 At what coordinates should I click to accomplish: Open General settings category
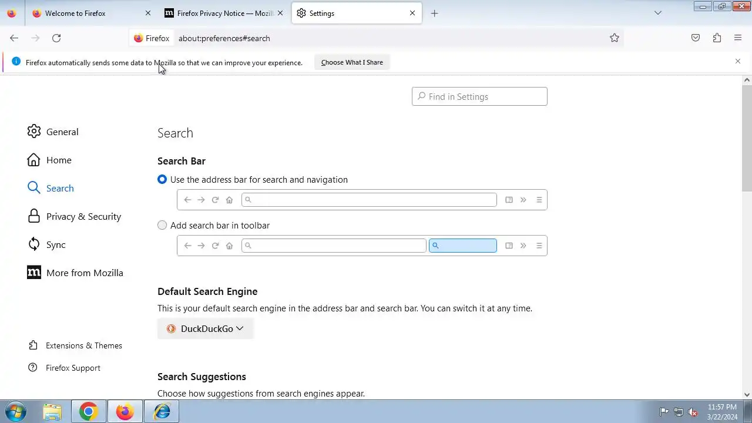[62, 132]
